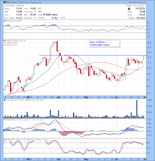Click the Bid price 10.76
Image resolution: width=155 pixels, height=161 pixels.
(x=33, y=14)
